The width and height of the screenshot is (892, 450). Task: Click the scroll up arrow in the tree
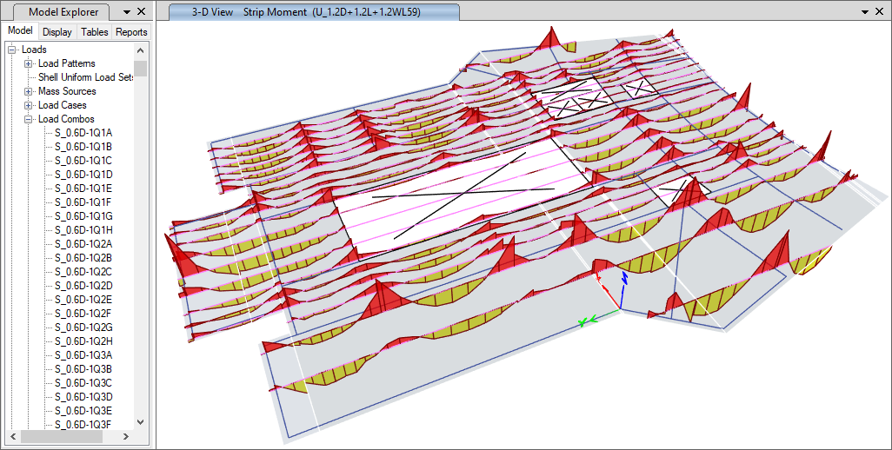coord(141,50)
